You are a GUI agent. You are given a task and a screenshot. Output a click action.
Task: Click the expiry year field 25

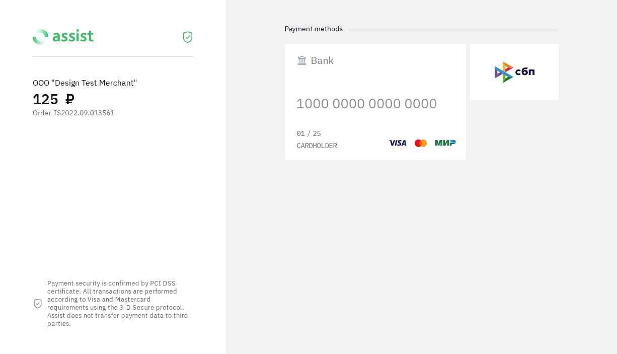(x=317, y=133)
